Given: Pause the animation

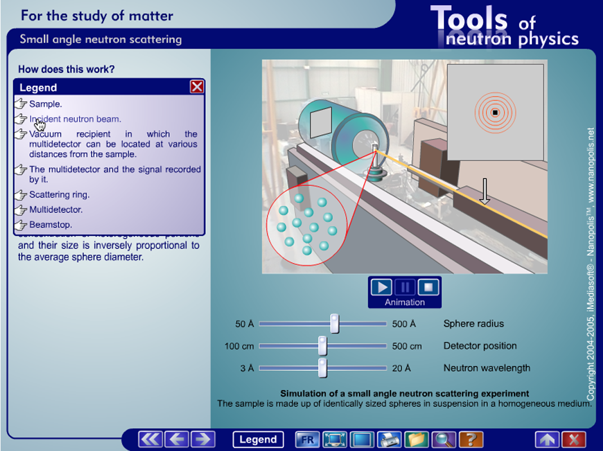Looking at the screenshot, I should coord(404,287).
